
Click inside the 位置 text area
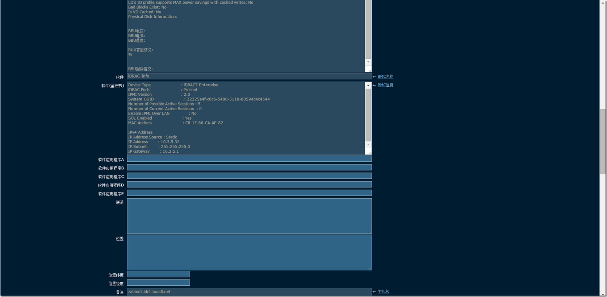(x=249, y=252)
